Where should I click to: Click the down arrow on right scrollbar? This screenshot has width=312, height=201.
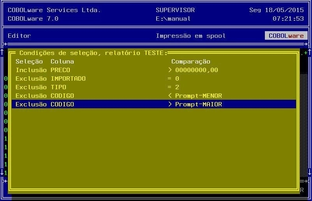click(310, 172)
